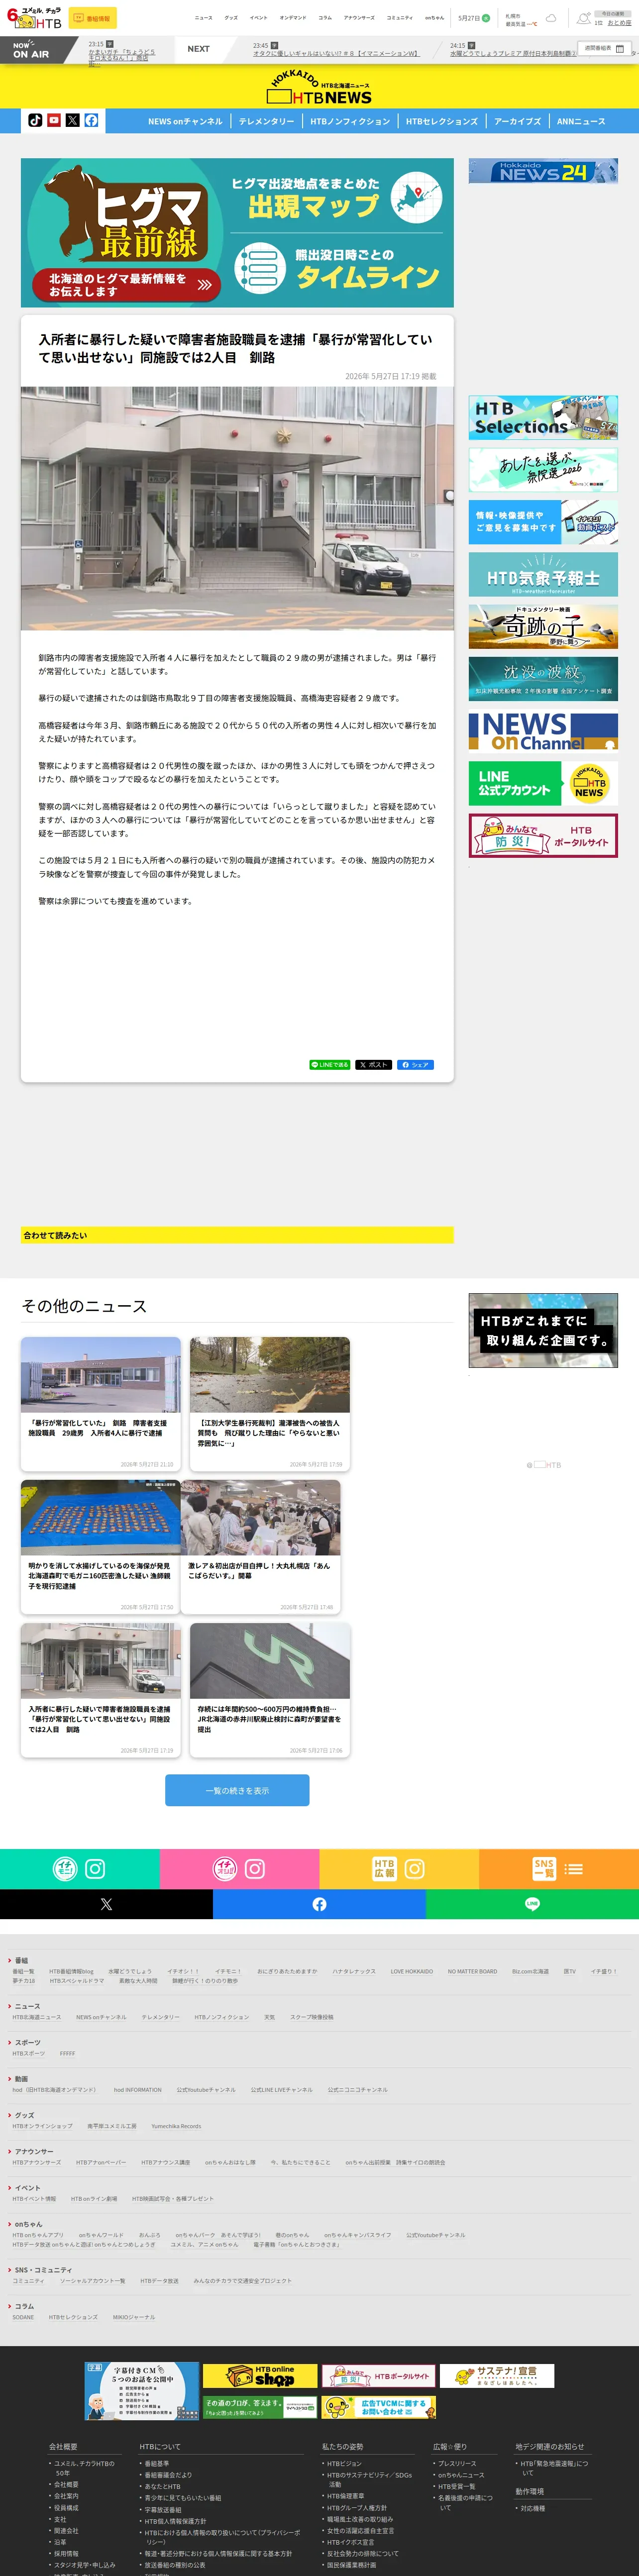Click the LINE logo in green footer bar
This screenshot has width=639, height=2576.
coord(532,1904)
